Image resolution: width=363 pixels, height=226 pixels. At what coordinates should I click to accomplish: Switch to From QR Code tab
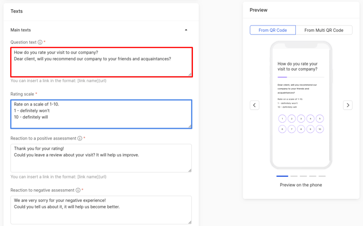(273, 30)
